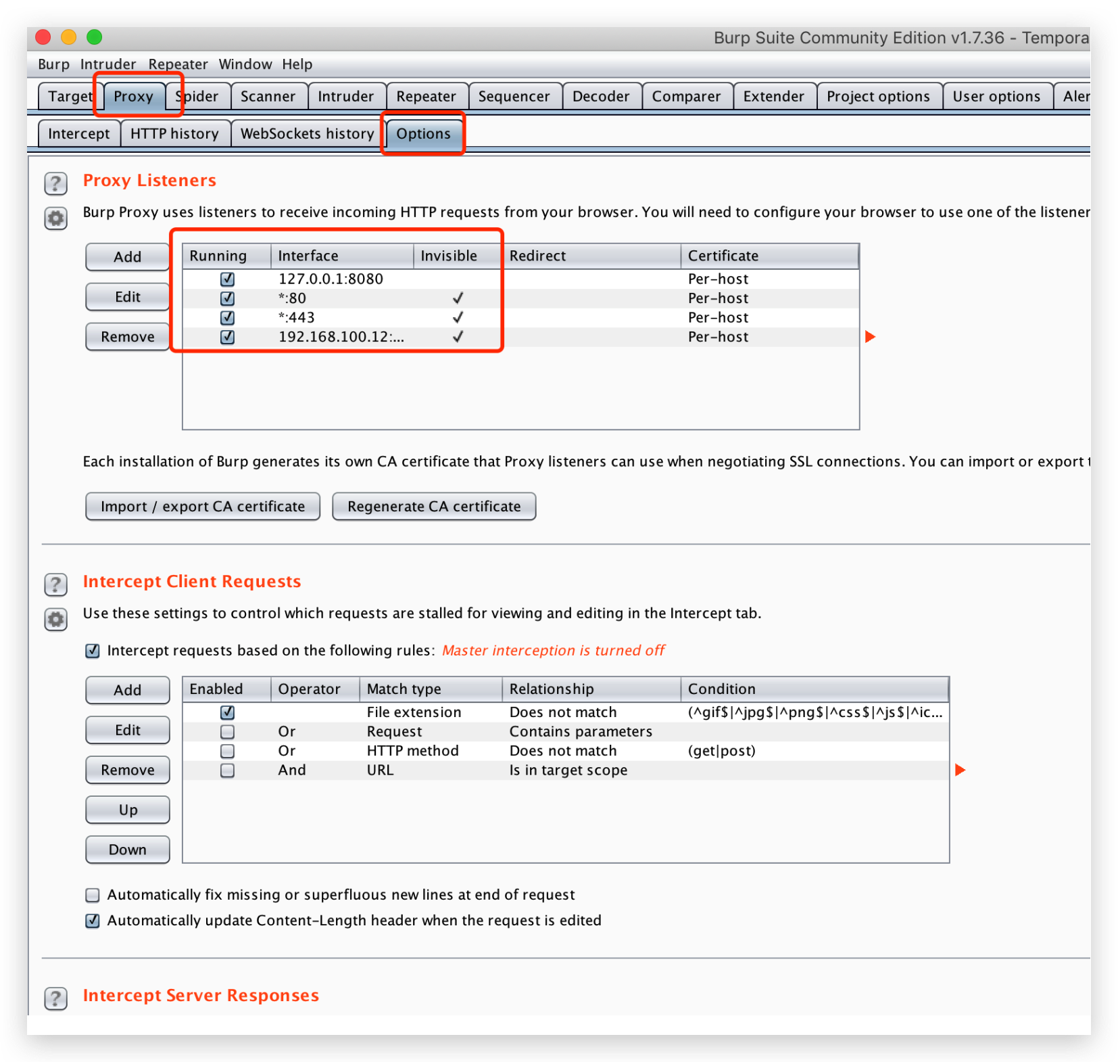Disable the File extension intercept rule

pyautogui.click(x=227, y=712)
